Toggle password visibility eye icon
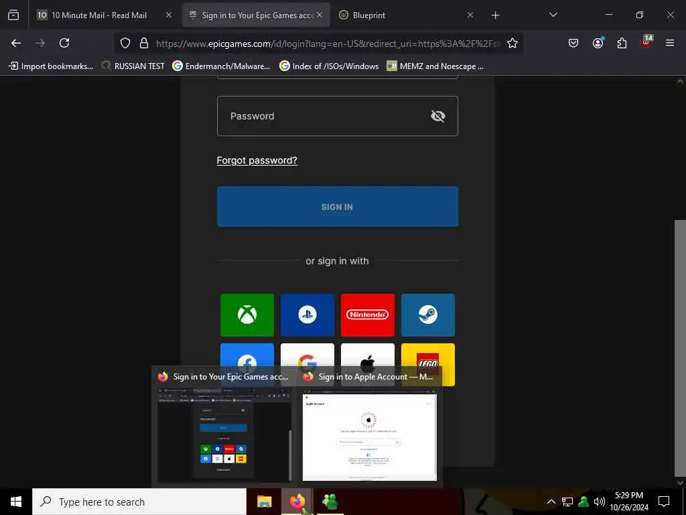686x515 pixels. 437,116
